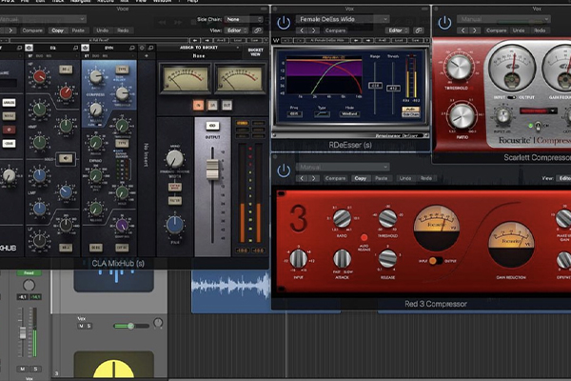Open the CLA MixHub View Editor dropdown
The height and width of the screenshot is (381, 571).
pyautogui.click(x=236, y=30)
